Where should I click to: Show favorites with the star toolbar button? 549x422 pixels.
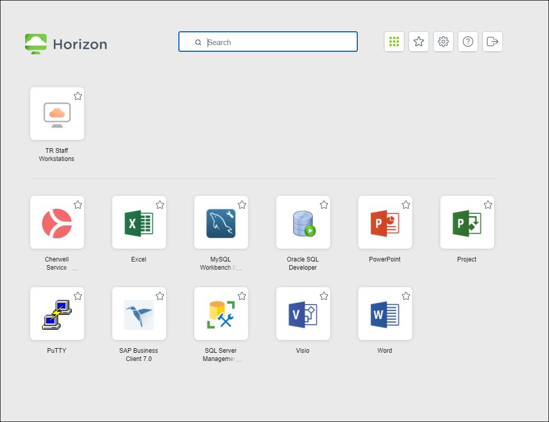(418, 42)
